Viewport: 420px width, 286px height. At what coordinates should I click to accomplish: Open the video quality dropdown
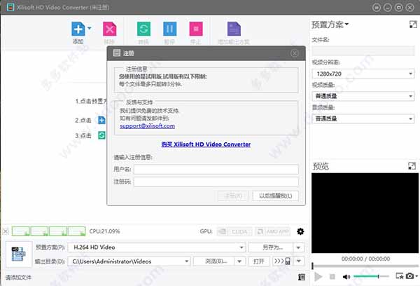(x=363, y=96)
